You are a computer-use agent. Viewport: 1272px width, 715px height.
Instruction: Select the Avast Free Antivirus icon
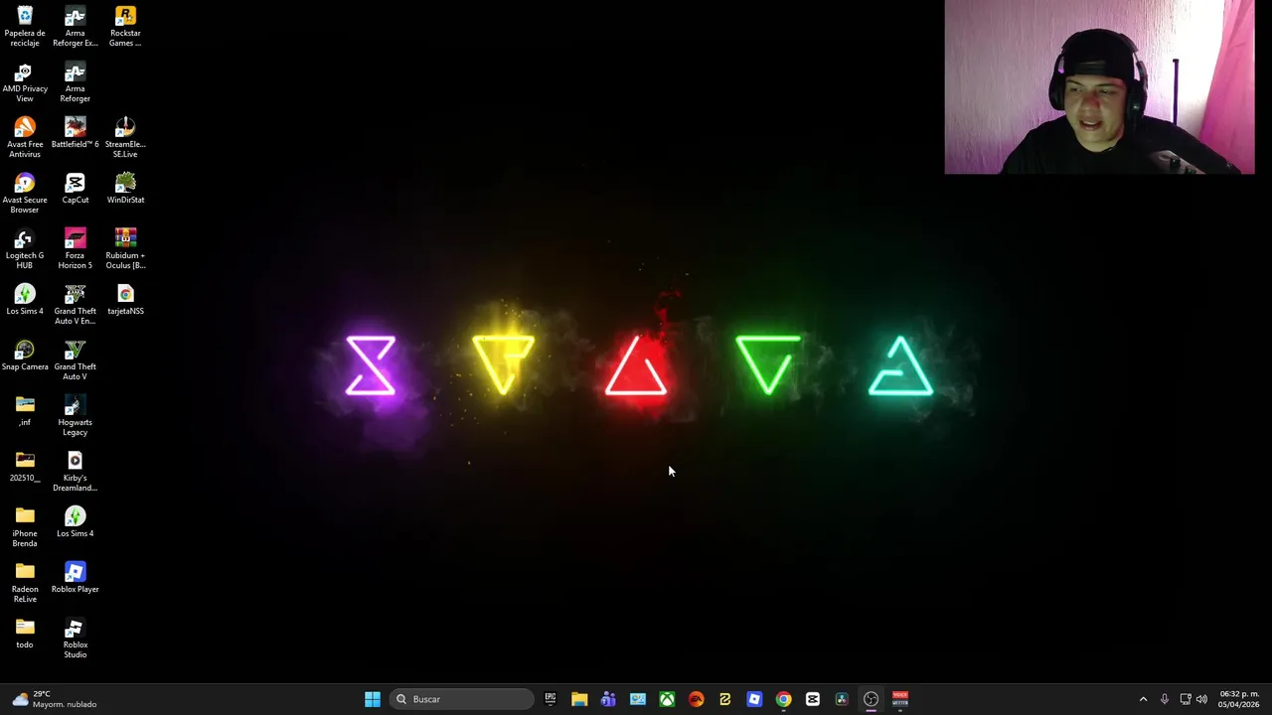tap(25, 137)
